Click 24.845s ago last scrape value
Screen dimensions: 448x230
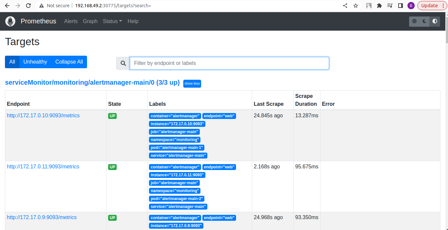coord(268,116)
